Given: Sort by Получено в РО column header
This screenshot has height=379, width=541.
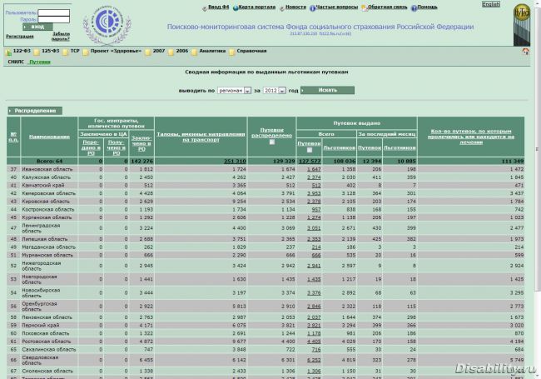Looking at the screenshot, I should pyautogui.click(x=117, y=147).
